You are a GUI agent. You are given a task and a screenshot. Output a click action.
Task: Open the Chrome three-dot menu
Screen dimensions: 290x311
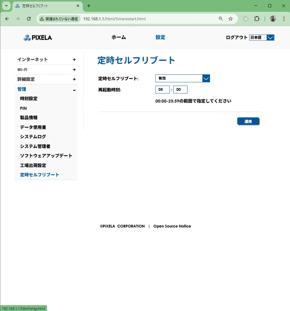(284, 19)
